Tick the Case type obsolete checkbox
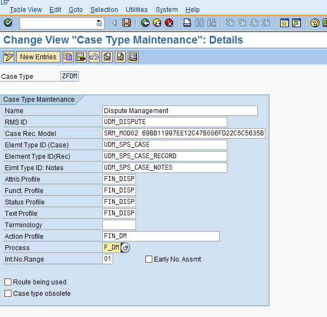This screenshot has height=317, width=327. coord(8,294)
